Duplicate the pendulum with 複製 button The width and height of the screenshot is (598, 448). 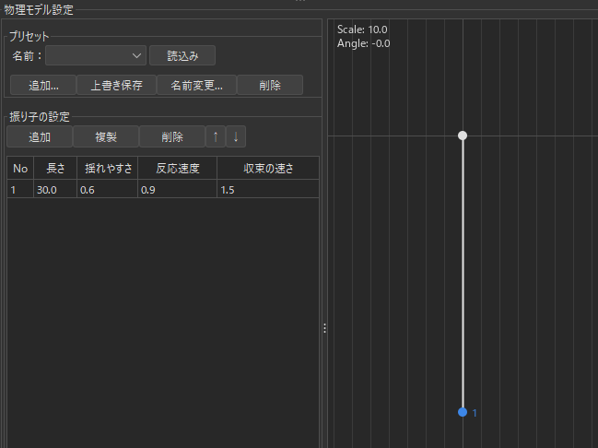(106, 136)
